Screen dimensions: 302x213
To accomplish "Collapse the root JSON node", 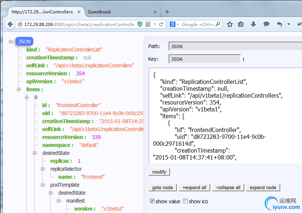I will pos(11,42).
